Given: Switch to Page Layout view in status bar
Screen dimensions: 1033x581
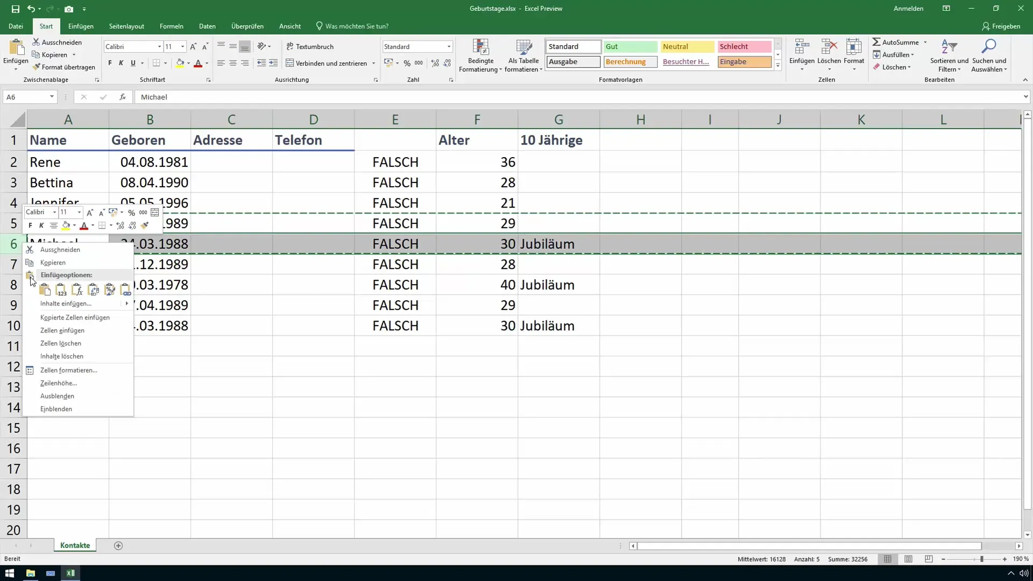Looking at the screenshot, I should point(908,559).
